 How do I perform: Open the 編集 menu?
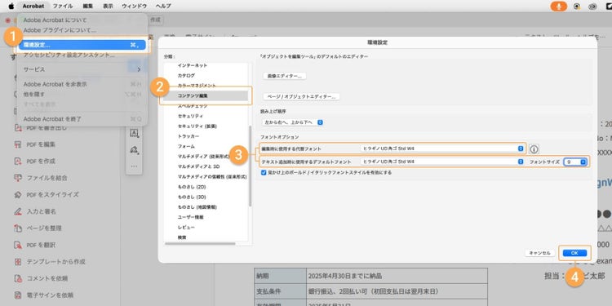click(88, 7)
